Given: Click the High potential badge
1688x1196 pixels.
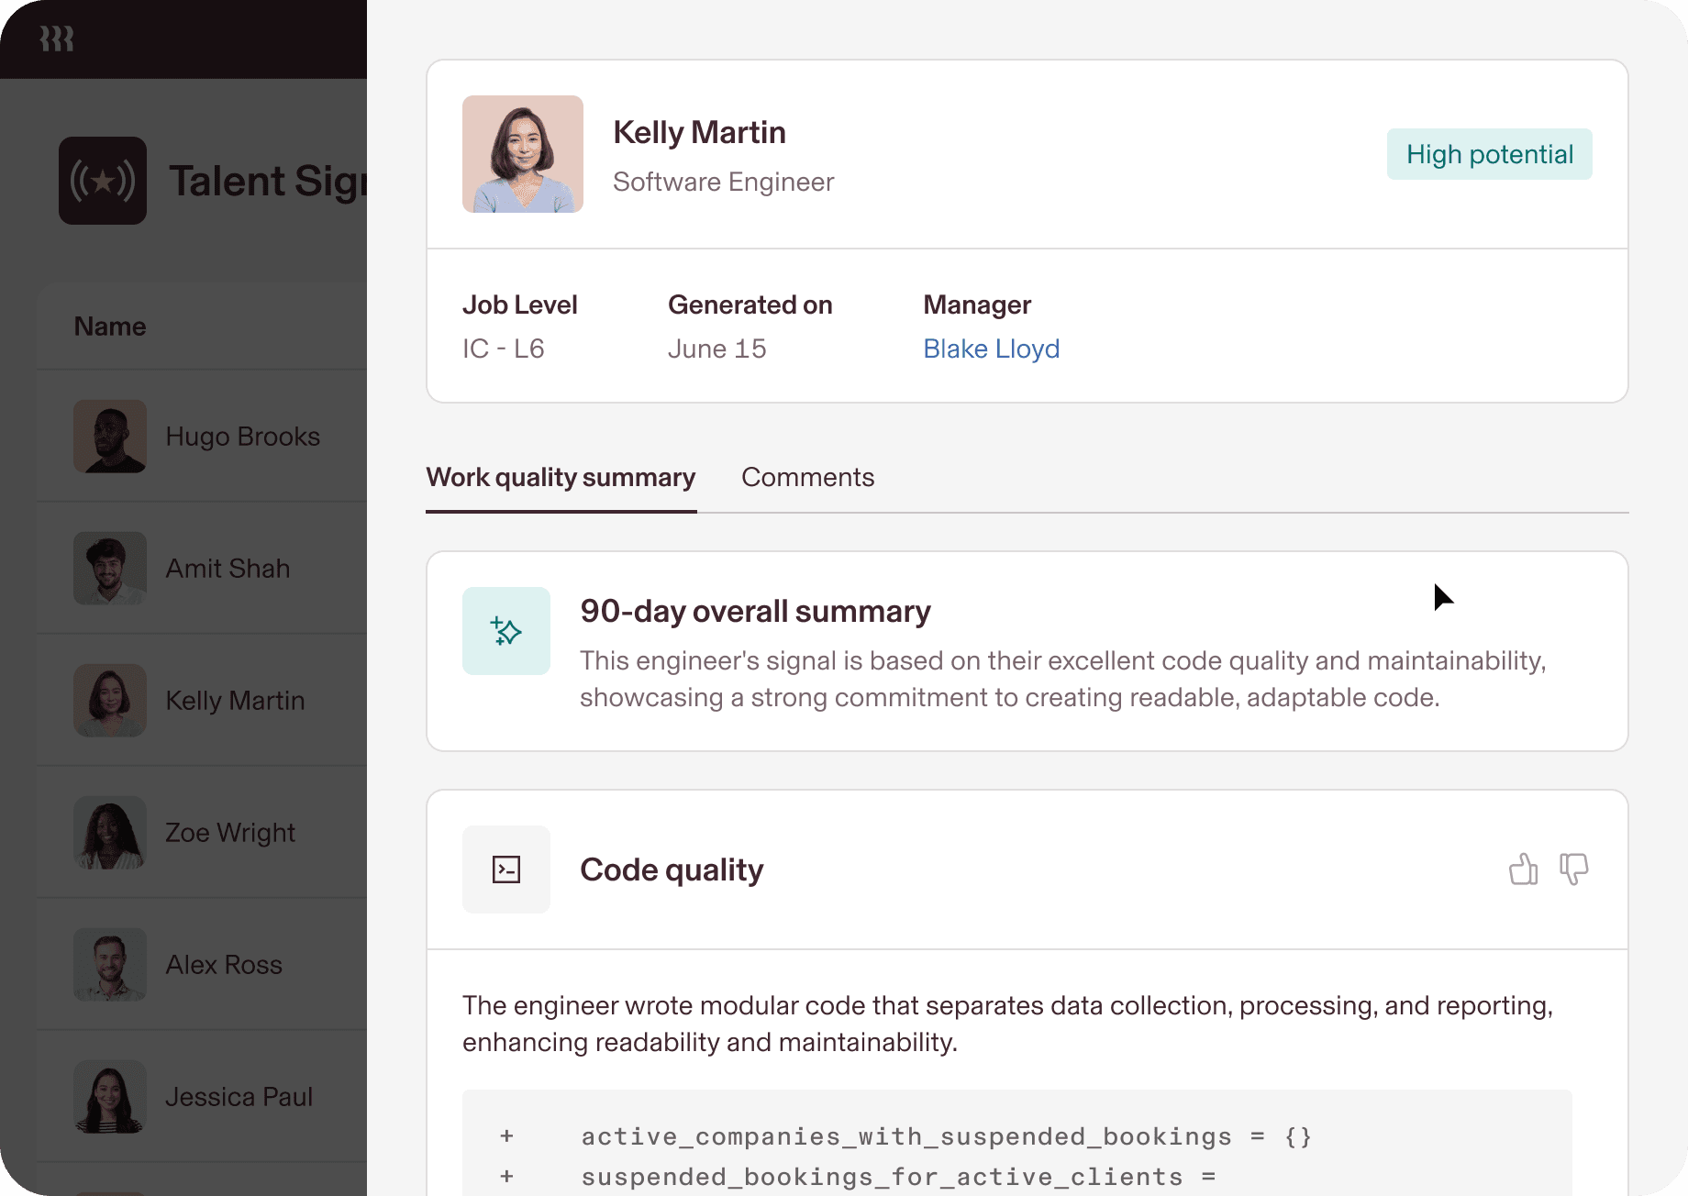Looking at the screenshot, I should point(1489,154).
